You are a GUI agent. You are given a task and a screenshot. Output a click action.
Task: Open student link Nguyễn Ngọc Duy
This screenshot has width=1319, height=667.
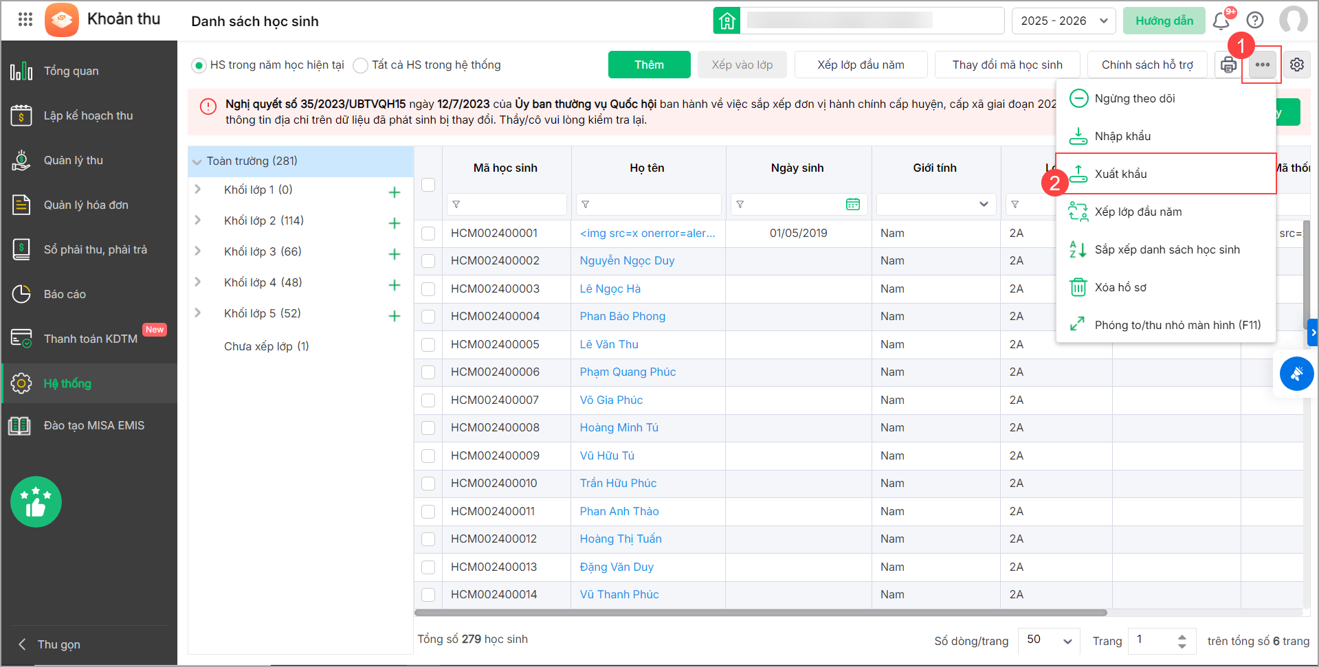pos(627,261)
